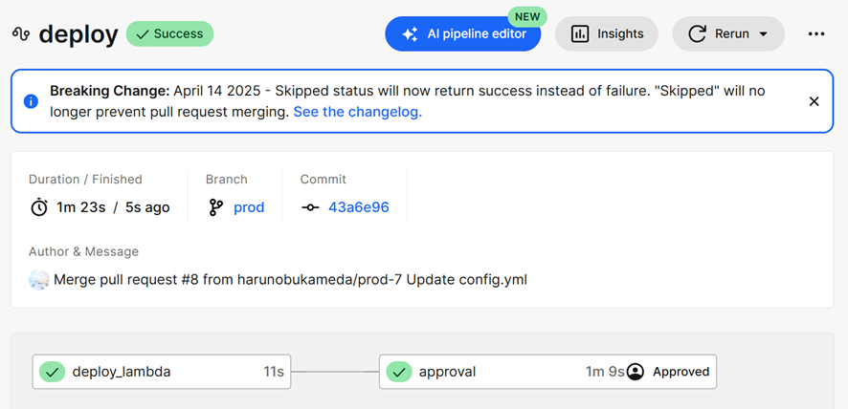The height and width of the screenshot is (409, 848).
Task: Click the commit node icon
Action: [x=310, y=207]
